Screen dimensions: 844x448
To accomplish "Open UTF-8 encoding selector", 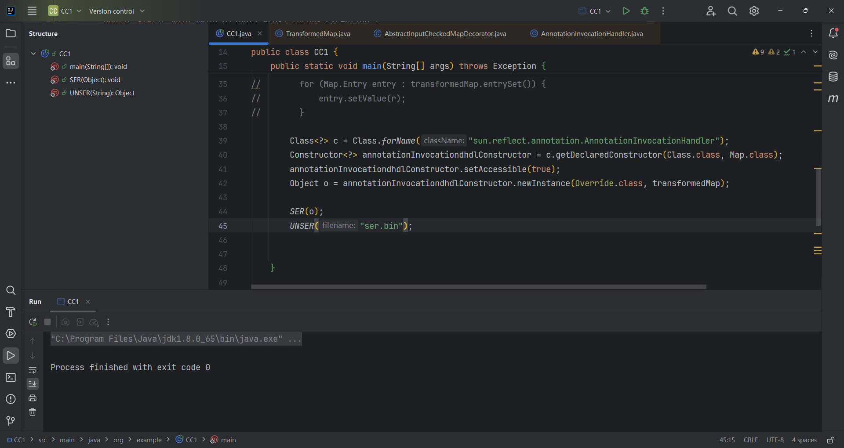I will click(775, 440).
